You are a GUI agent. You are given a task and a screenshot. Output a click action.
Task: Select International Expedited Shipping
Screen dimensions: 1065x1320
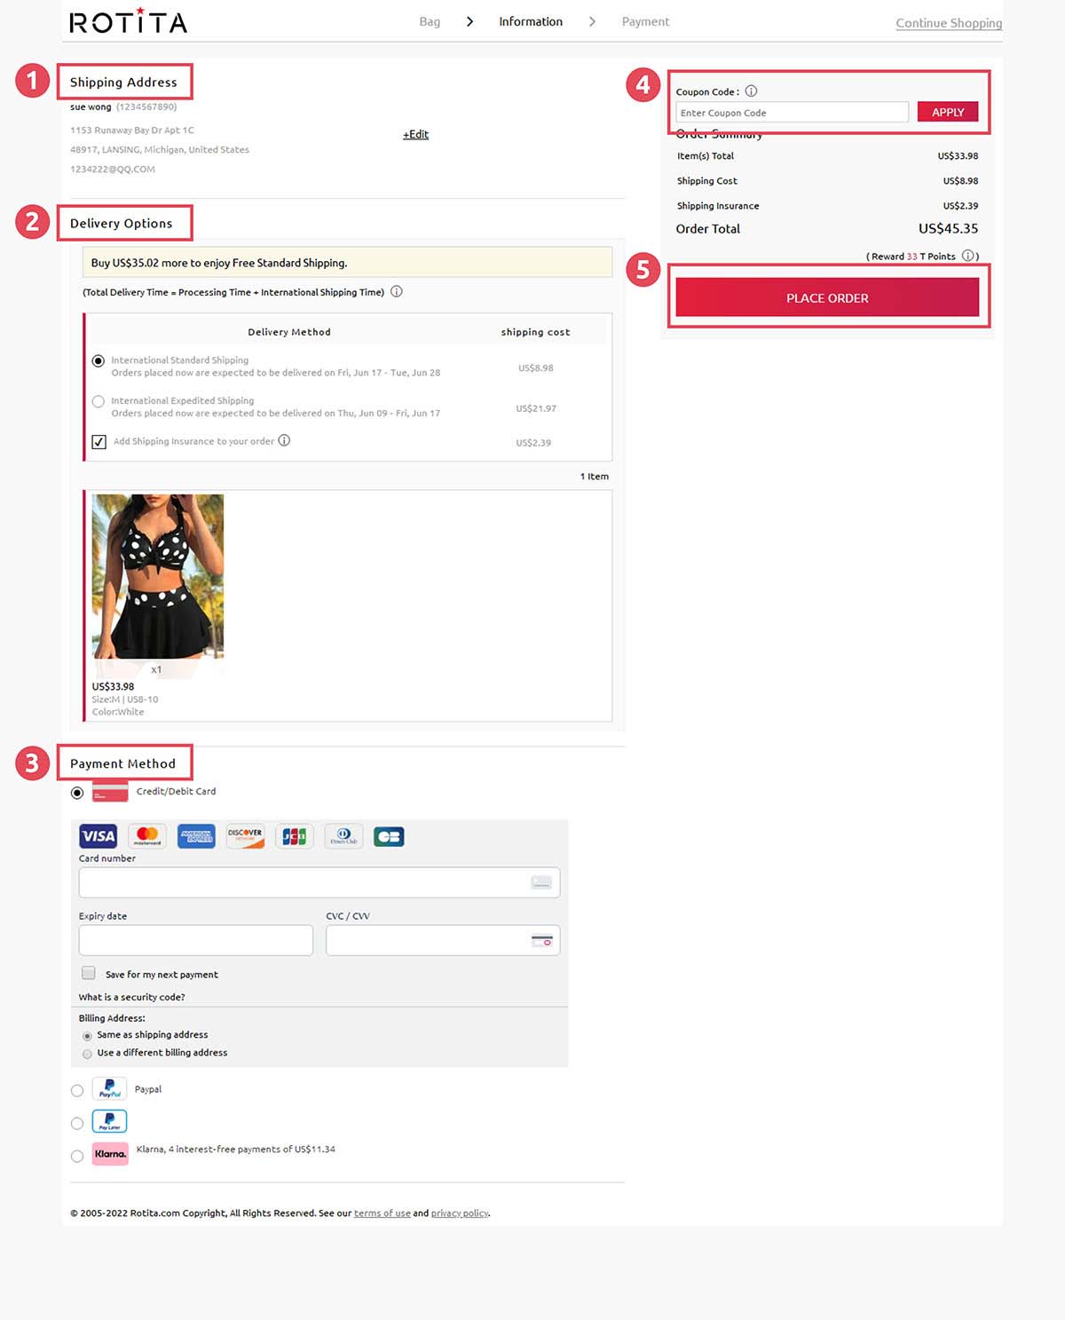pos(99,401)
